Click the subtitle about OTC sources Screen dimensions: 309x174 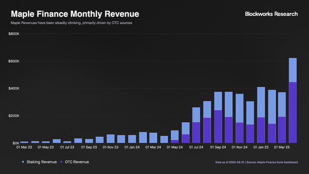pos(71,23)
